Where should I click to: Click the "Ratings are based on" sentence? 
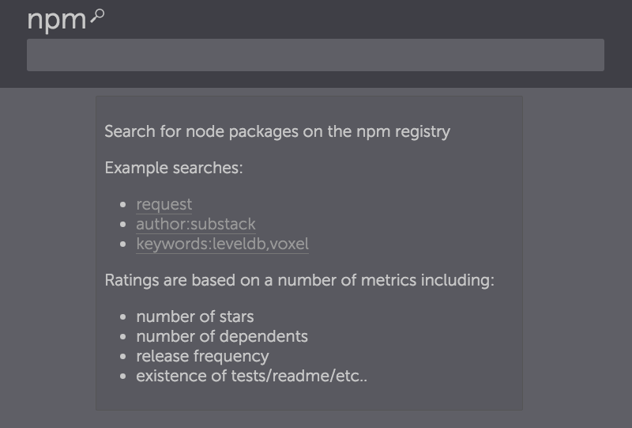[299, 281]
